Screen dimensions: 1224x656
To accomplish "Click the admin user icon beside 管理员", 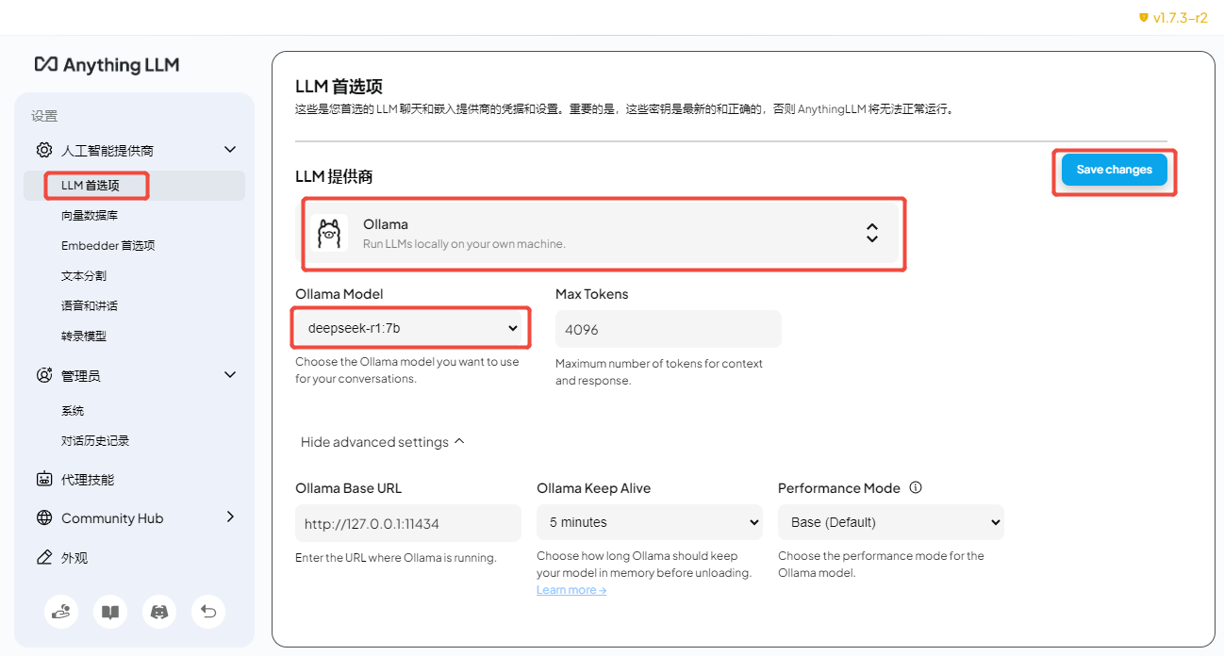I will 44,375.
